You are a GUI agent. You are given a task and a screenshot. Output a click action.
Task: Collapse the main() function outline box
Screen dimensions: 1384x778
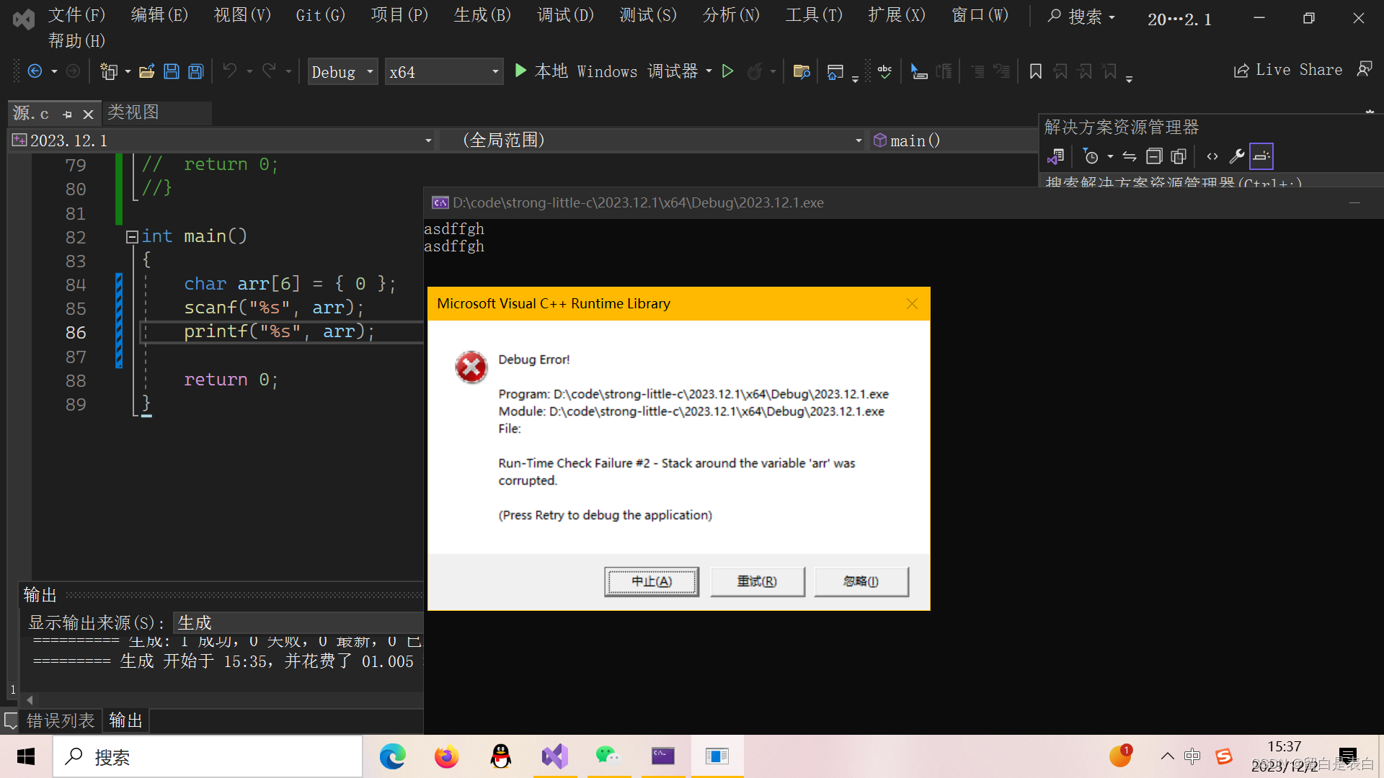click(132, 236)
